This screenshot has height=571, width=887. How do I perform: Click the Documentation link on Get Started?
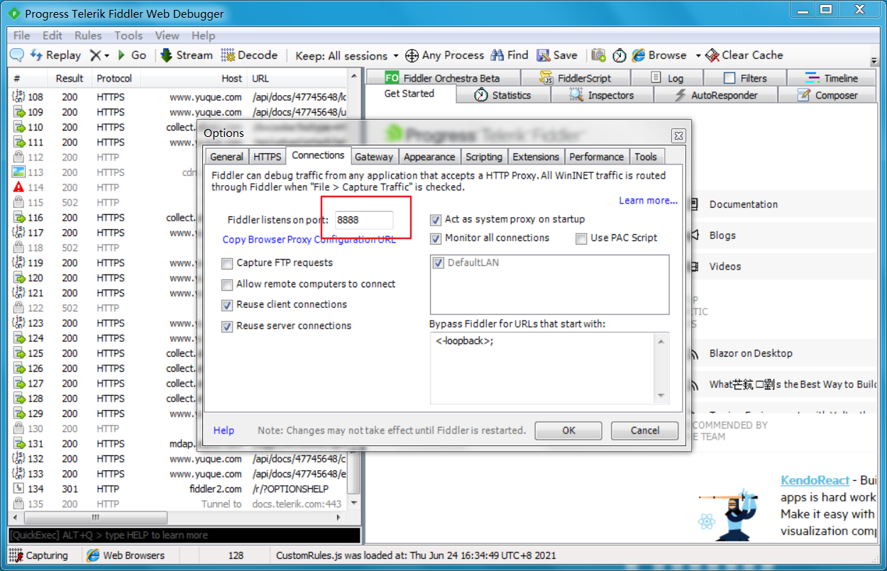(744, 204)
